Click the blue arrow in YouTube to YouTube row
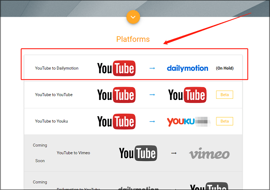The image size is (270, 190). click(x=152, y=95)
